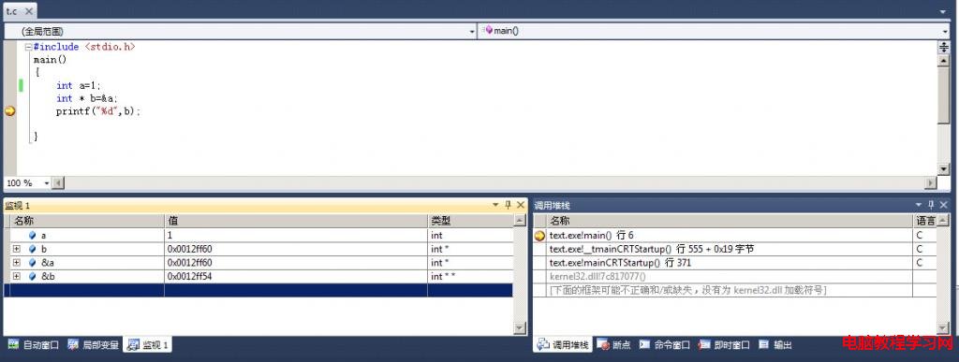Viewport: 959px width, 362px height.
Task: Switch to the 命令窗口 tab
Action: (x=665, y=345)
